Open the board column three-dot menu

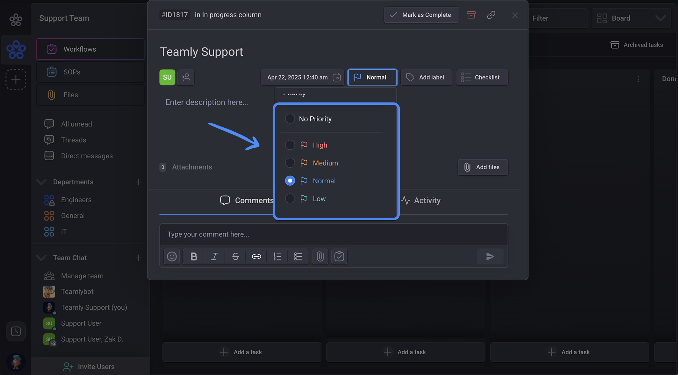[x=638, y=79]
